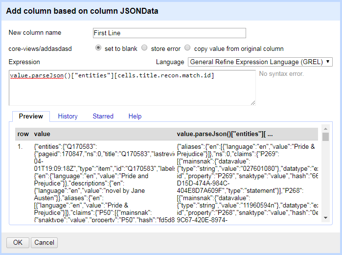Click the "row" column header in preview

23,134
